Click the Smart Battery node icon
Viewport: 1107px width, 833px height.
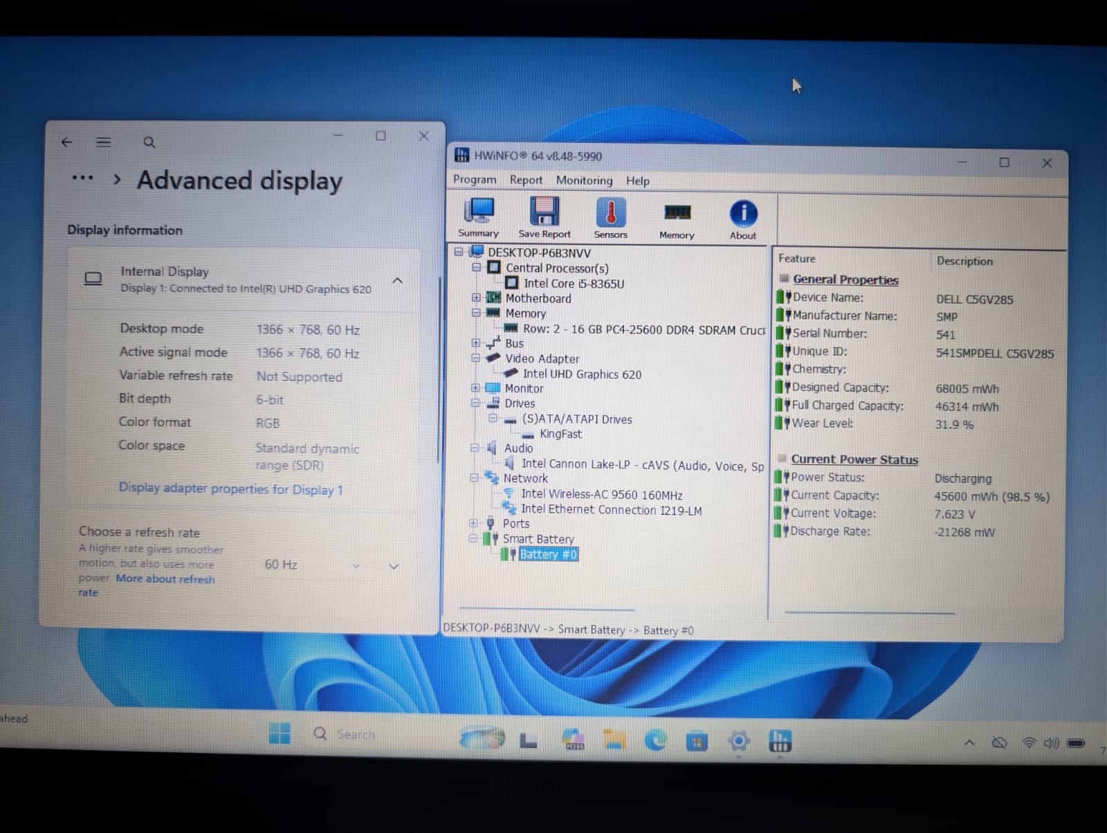491,538
